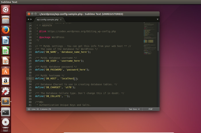Click the codex.wordpress.org URL in comment

point(82,31)
